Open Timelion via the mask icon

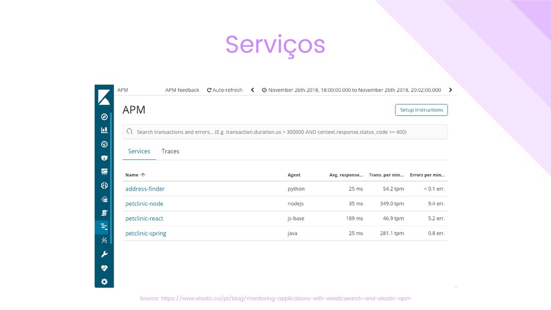point(104,158)
